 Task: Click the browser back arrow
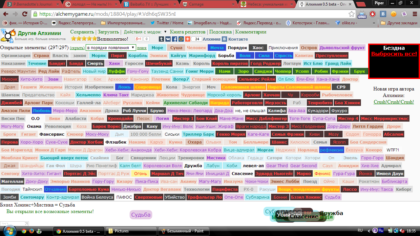(6, 14)
